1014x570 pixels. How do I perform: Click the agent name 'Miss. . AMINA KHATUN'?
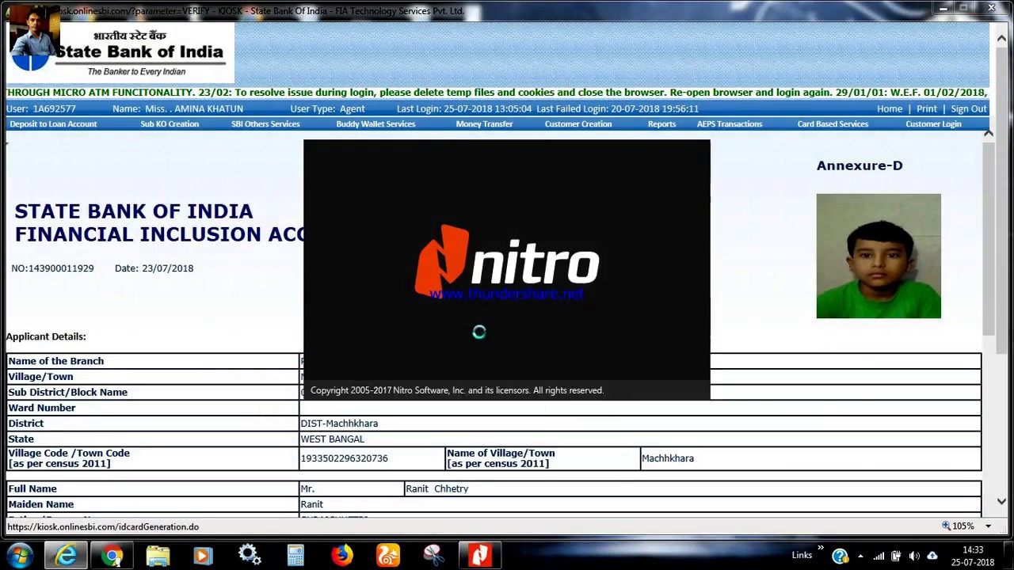(194, 108)
